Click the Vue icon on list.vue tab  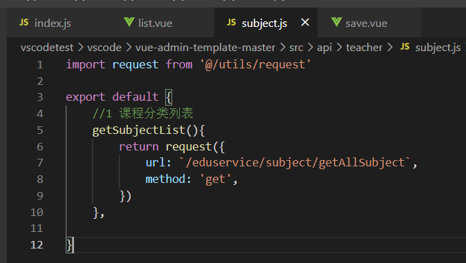(x=129, y=22)
